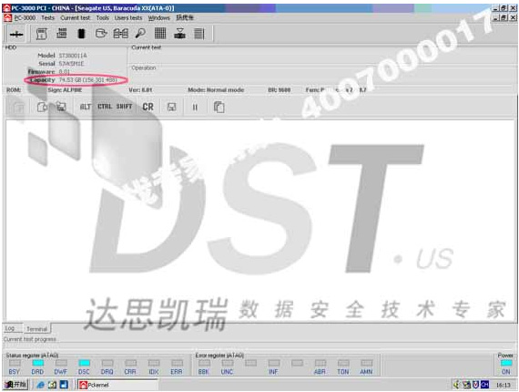The height and width of the screenshot is (392, 519).
Task: Click the 'BR: 9600' baud rate text
Action: point(279,90)
